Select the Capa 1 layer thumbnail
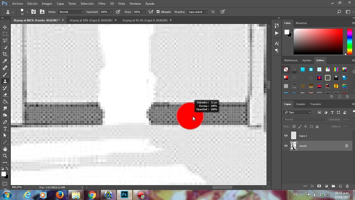The width and height of the screenshot is (355, 200). coord(294,136)
